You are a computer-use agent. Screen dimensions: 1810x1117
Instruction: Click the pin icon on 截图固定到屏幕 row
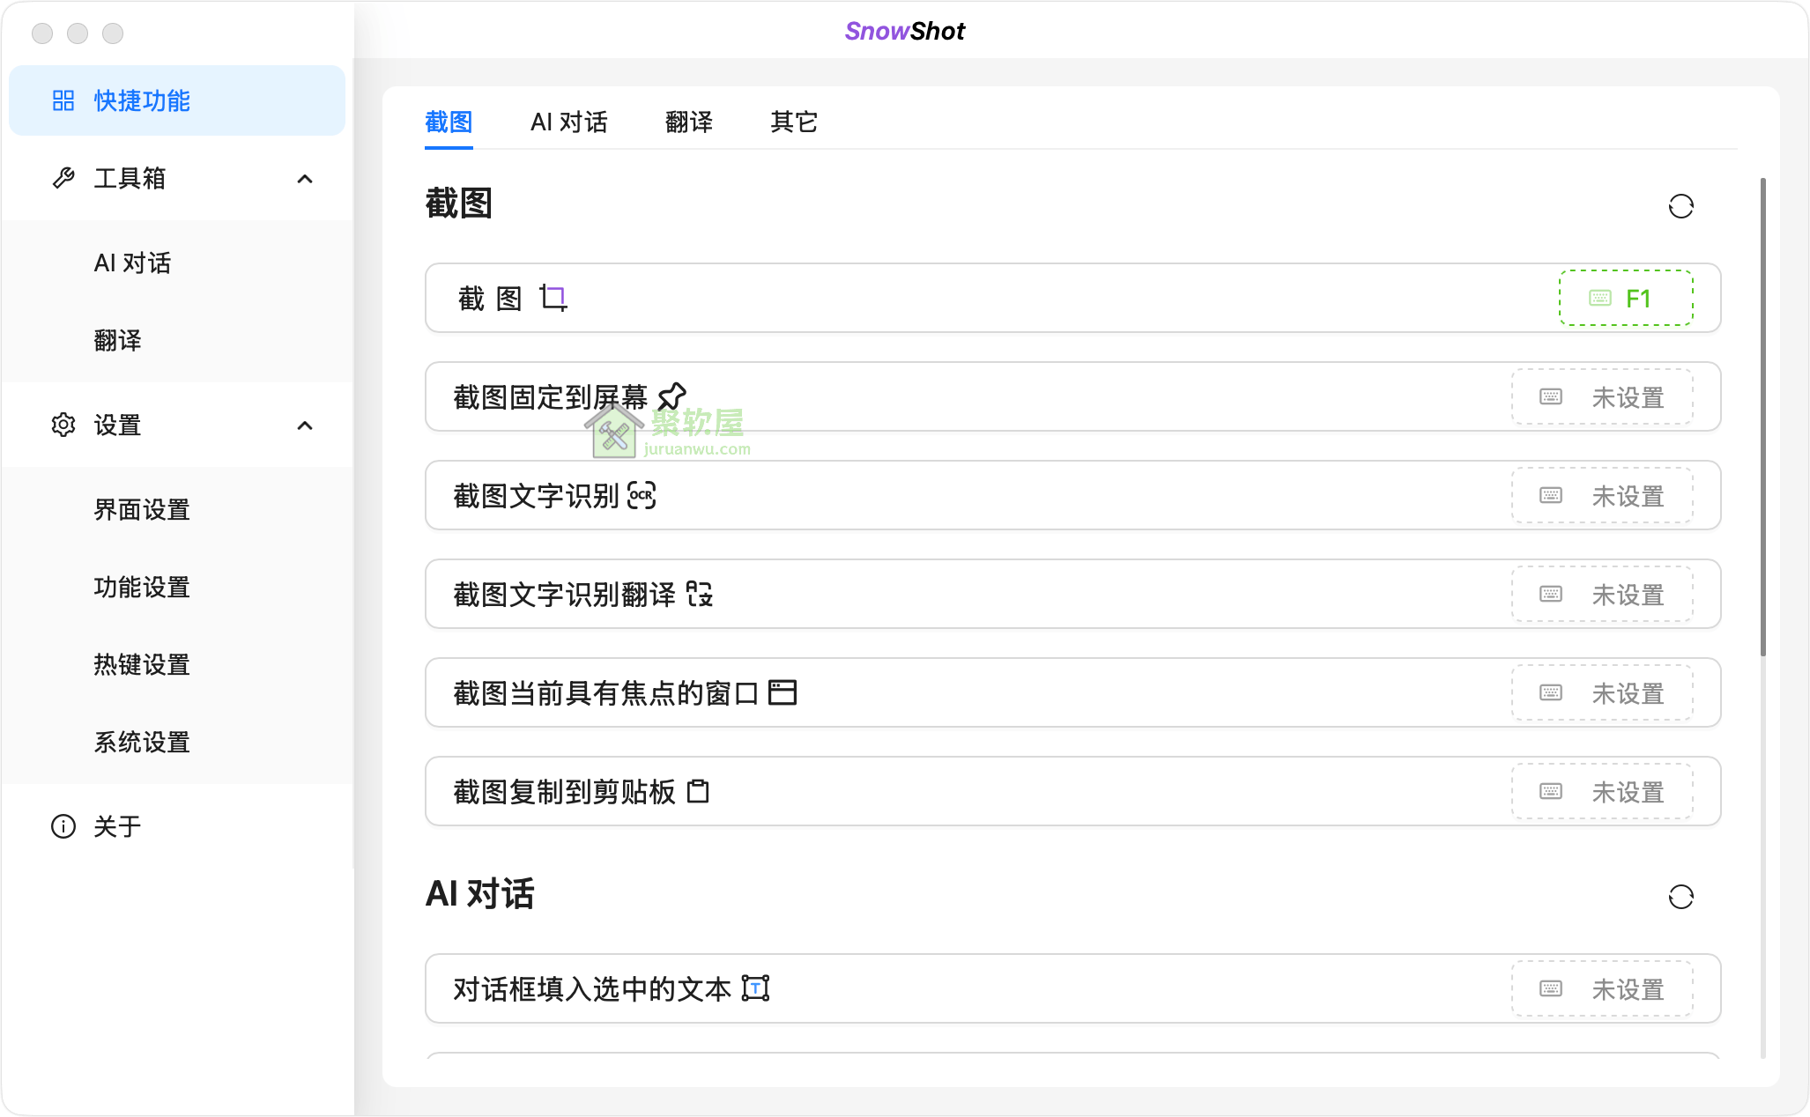click(x=672, y=396)
